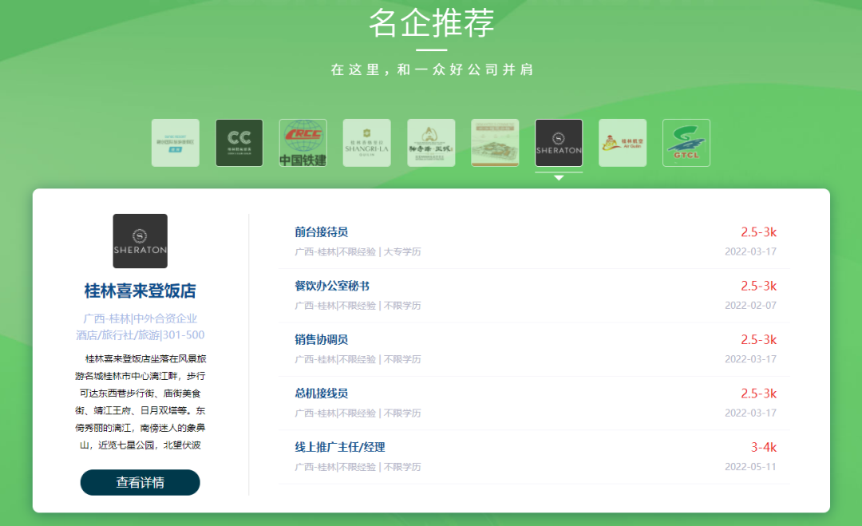Screen dimensions: 862x526
Task: Select the Air Guilin 桂林航空 logo
Action: coord(623,143)
